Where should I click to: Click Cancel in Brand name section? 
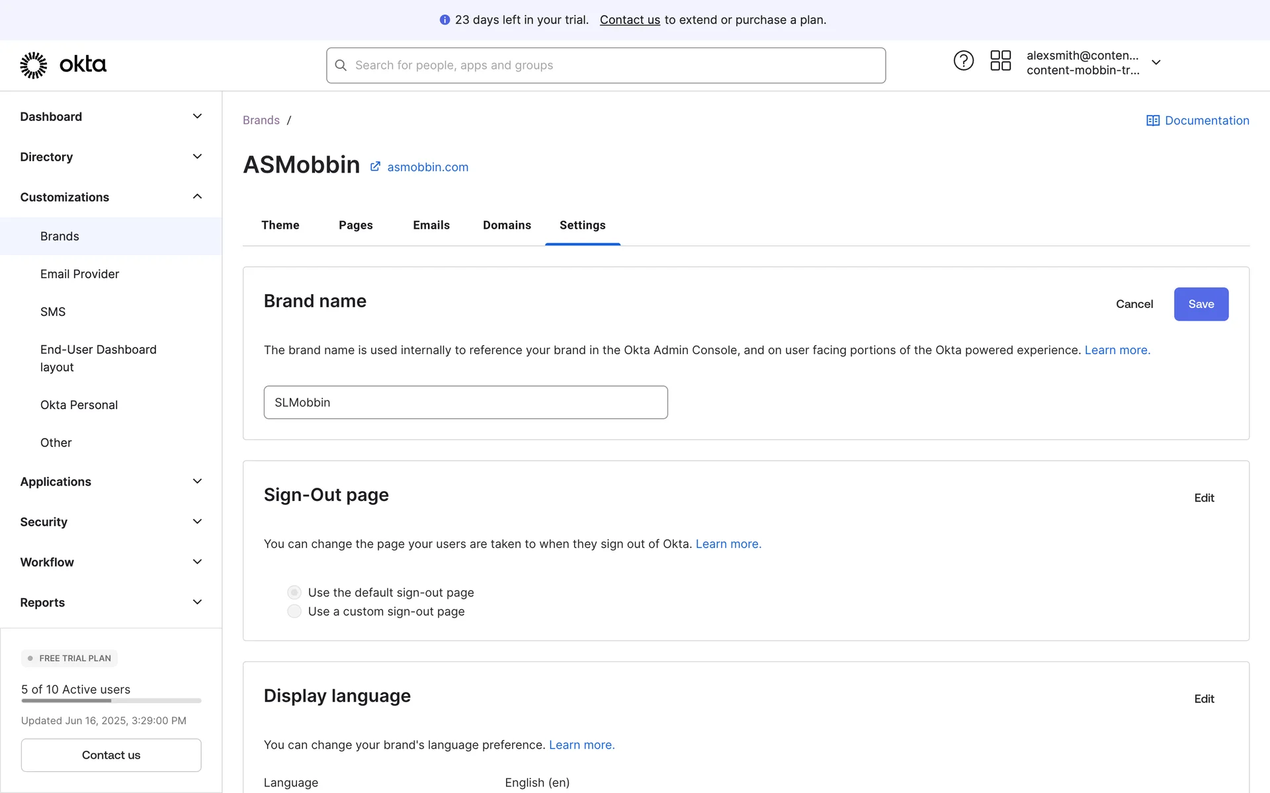coord(1134,304)
